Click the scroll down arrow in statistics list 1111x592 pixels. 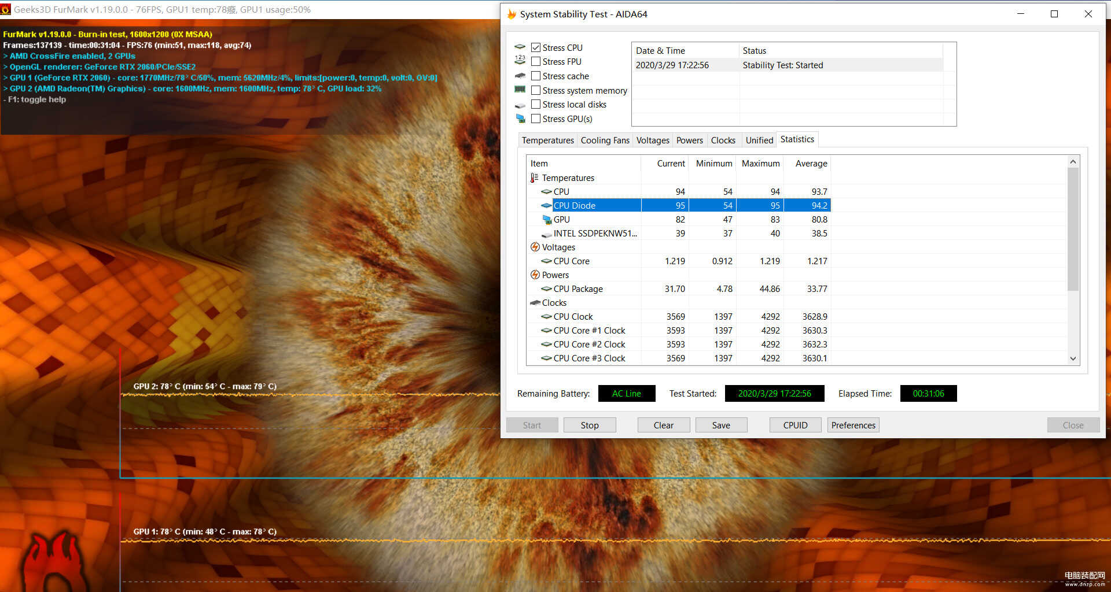tap(1073, 359)
